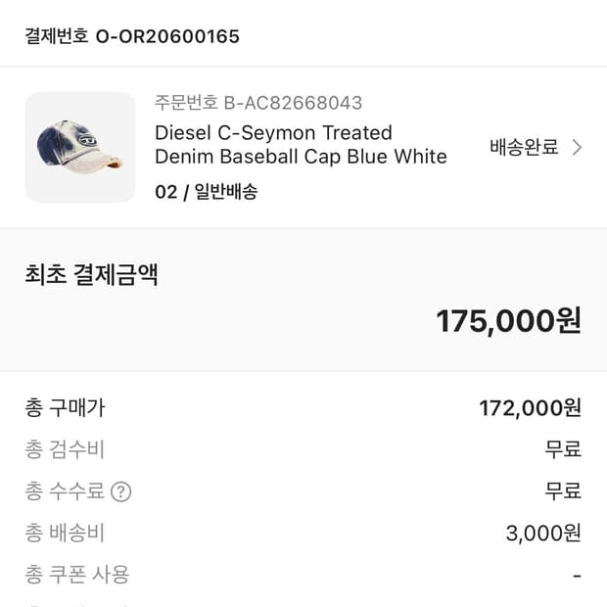Viewport: 607px width, 607px height.
Task: Click the 총 수수료 label text
Action: [x=65, y=491]
